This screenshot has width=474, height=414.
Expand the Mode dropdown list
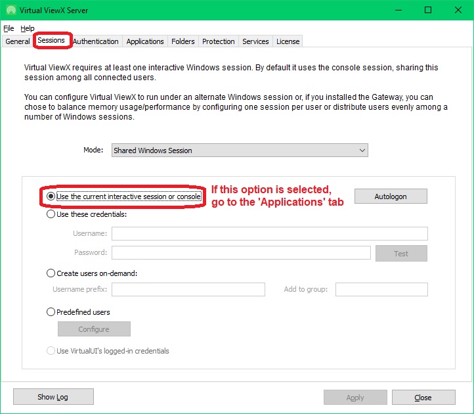(240, 150)
